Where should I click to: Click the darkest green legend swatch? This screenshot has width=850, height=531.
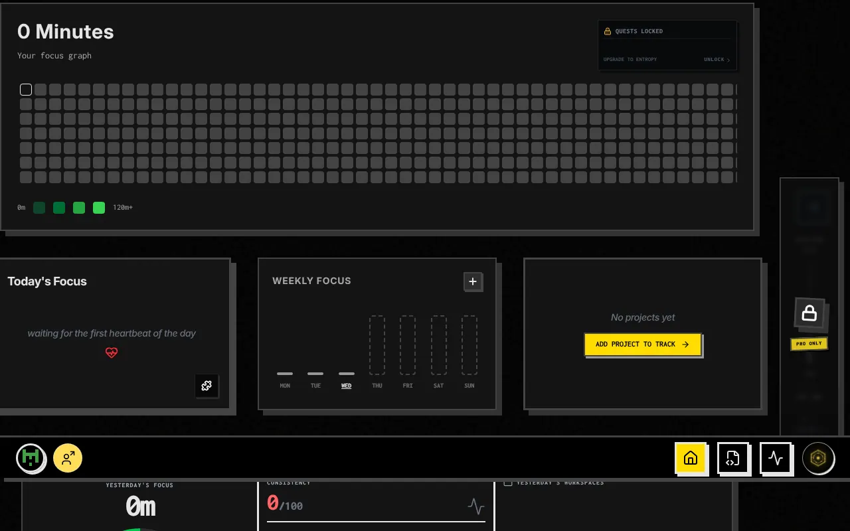coord(39,208)
